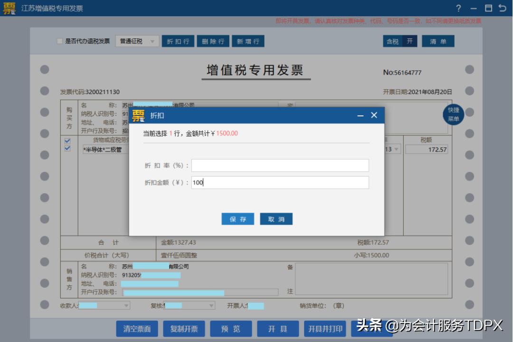Click the restore/undo arrow icon top right
The image size is (513, 342).
(503, 7)
